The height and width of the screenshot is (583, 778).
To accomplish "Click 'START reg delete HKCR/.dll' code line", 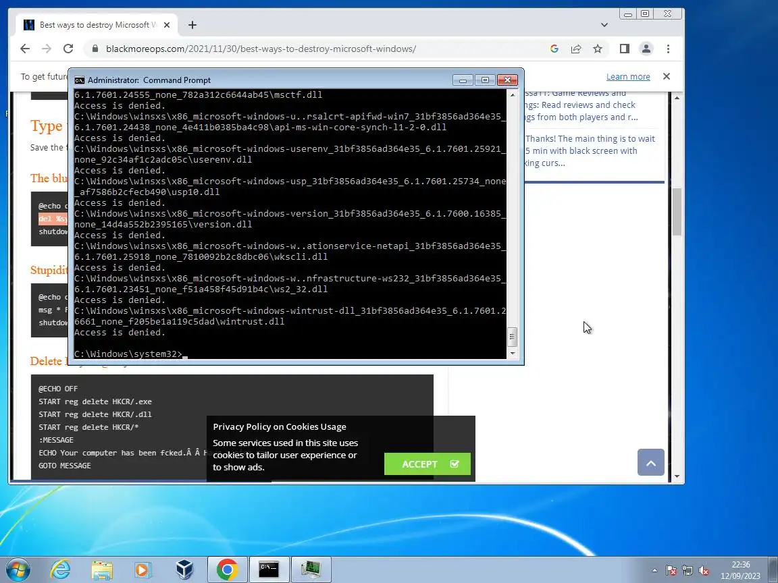I will click(x=95, y=414).
